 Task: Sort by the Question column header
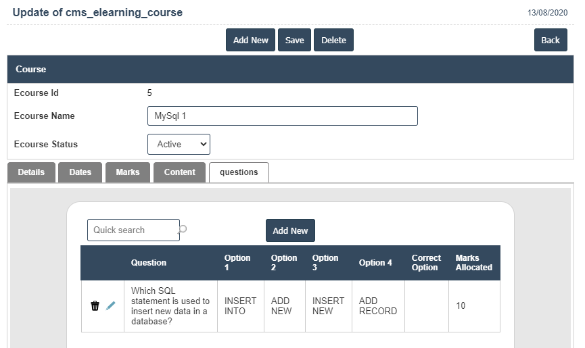tap(149, 263)
